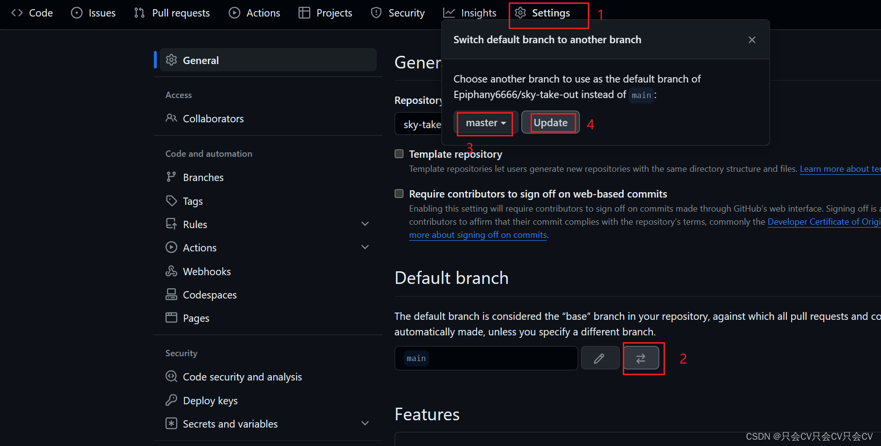Click the switch default branch icon
The height and width of the screenshot is (446, 881).
tap(641, 358)
